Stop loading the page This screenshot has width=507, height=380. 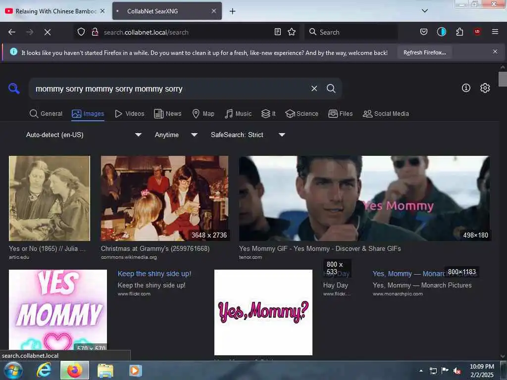click(48, 32)
